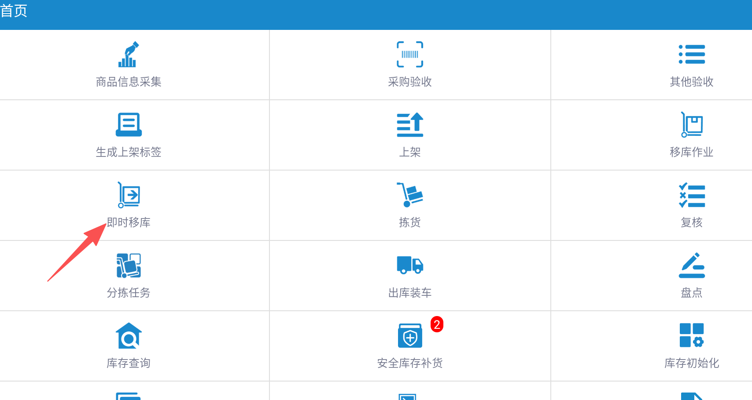Open the 其他验收 list icon
752x400 pixels.
coord(692,55)
